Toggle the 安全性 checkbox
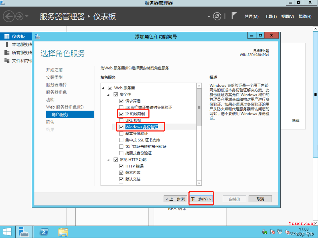Viewport: 318px width, 238px height. coord(116,94)
